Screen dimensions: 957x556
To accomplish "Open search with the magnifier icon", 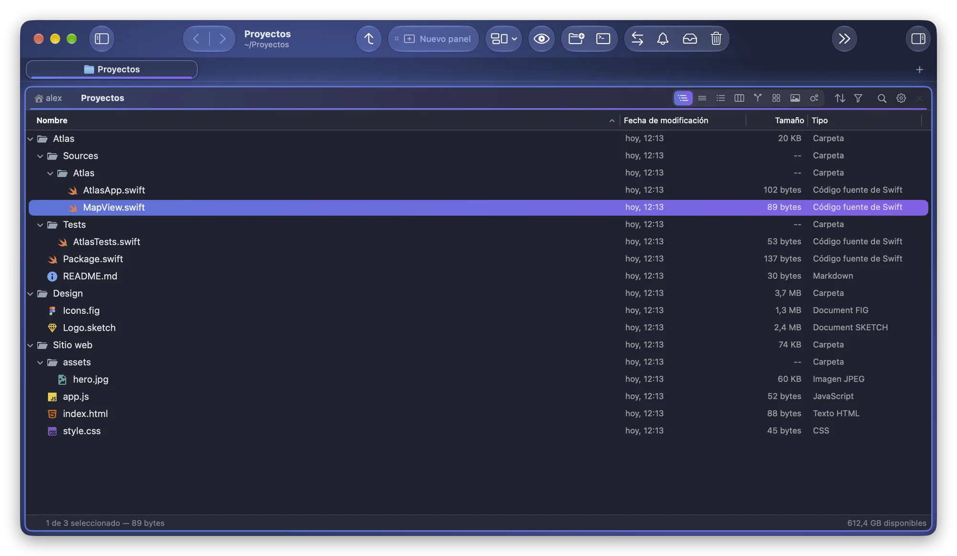I will [881, 98].
